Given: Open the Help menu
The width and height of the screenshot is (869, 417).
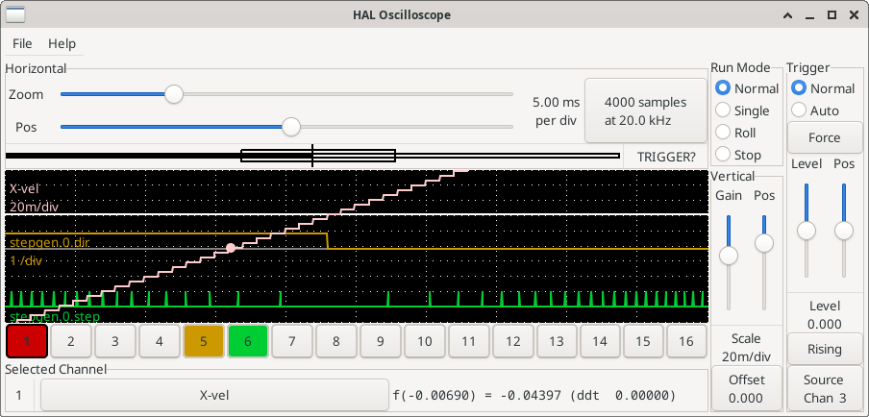Looking at the screenshot, I should pyautogui.click(x=62, y=43).
